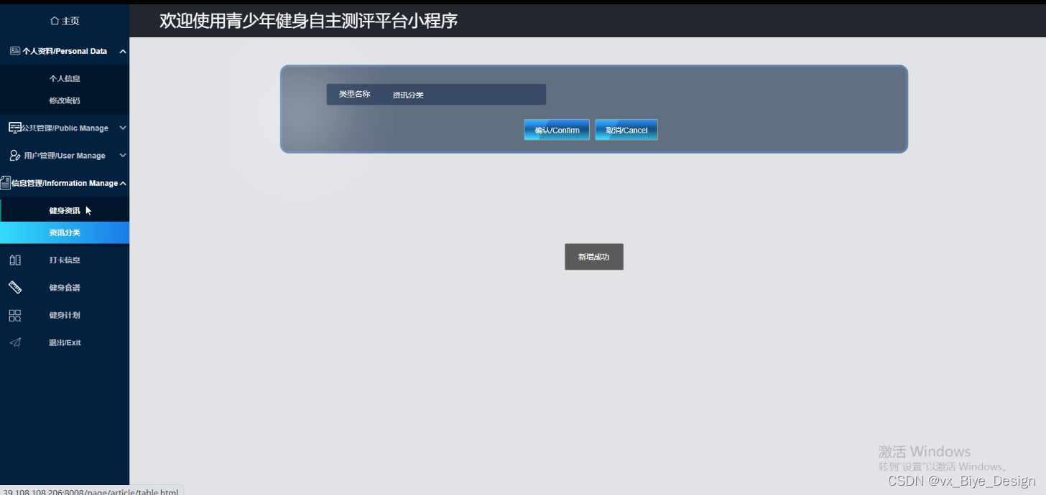Open the 打卡信息 menu entry
This screenshot has width=1046, height=495.
click(65, 260)
